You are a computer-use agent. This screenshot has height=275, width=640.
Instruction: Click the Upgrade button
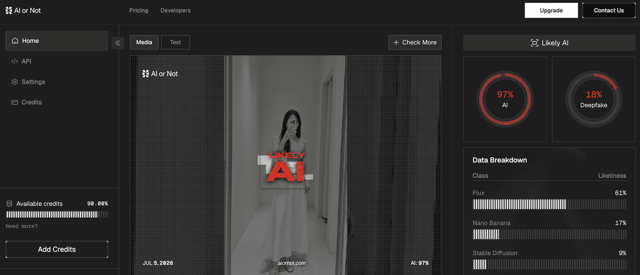click(x=551, y=10)
